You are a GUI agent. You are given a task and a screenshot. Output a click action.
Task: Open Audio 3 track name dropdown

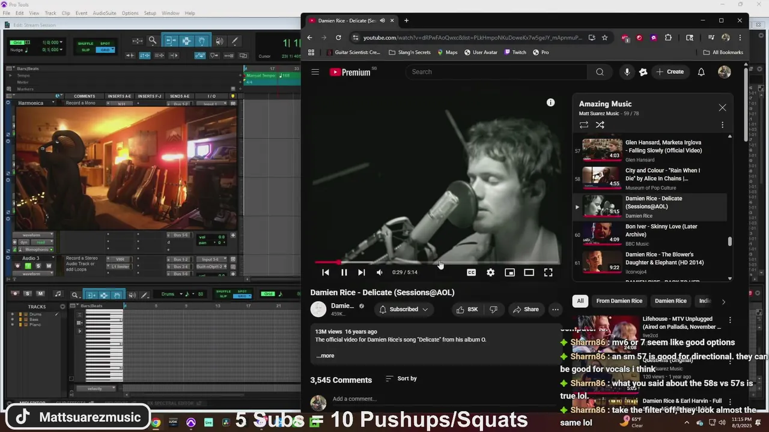(53, 258)
